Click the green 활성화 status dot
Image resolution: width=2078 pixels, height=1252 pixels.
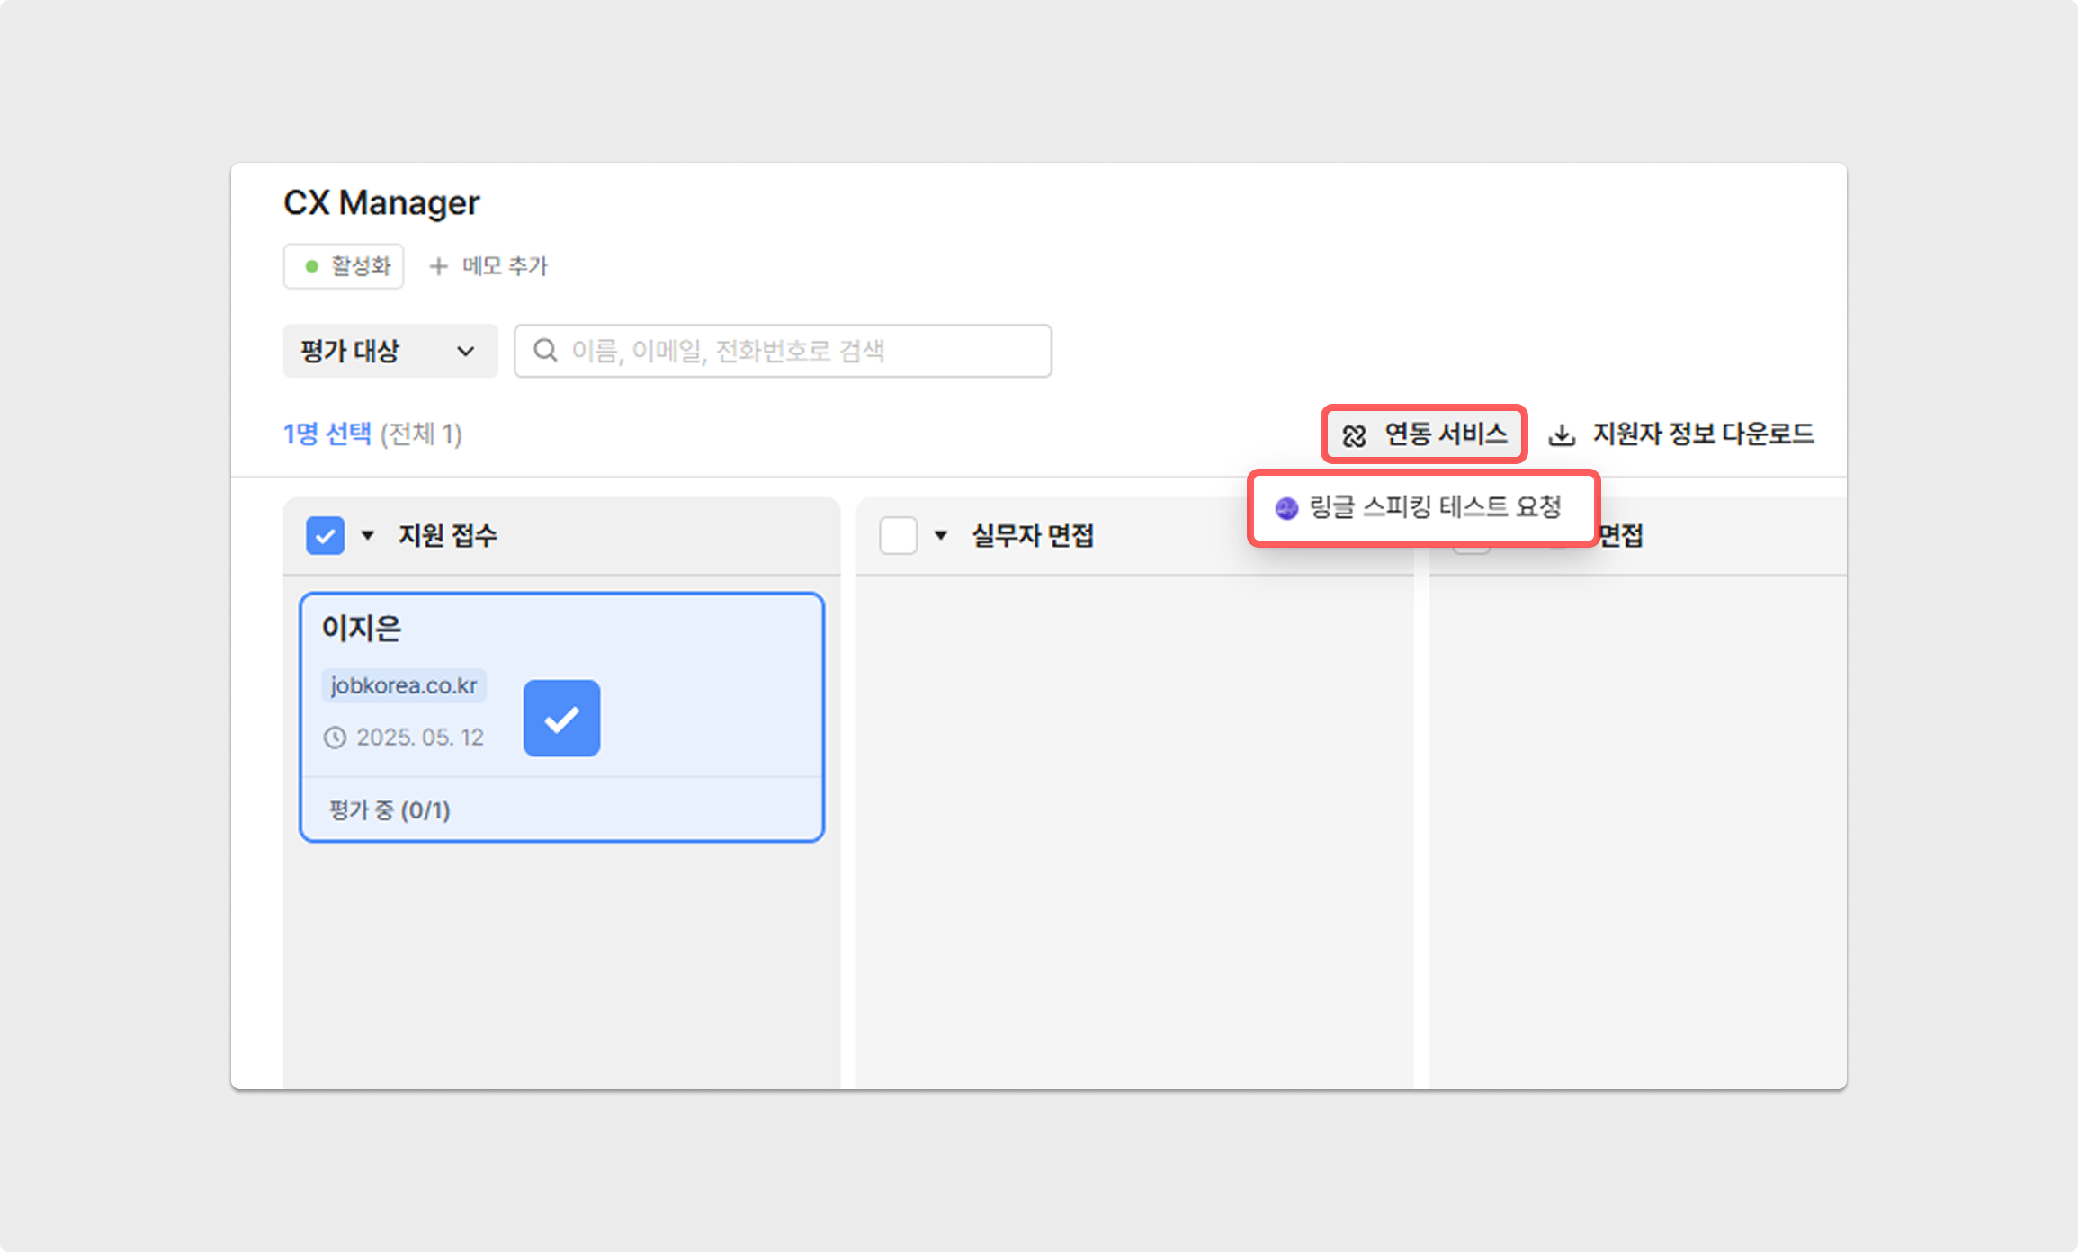point(312,266)
